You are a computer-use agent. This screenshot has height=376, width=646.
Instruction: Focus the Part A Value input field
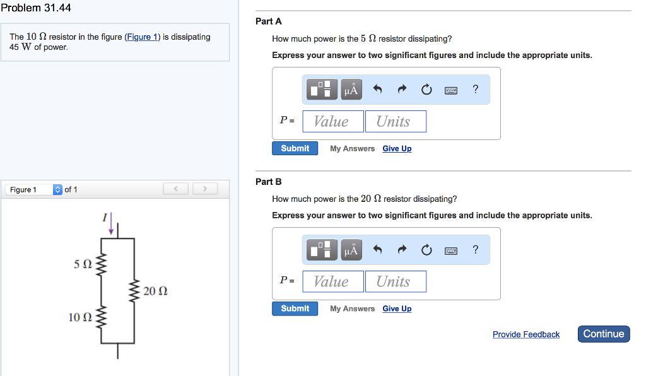[x=333, y=122]
